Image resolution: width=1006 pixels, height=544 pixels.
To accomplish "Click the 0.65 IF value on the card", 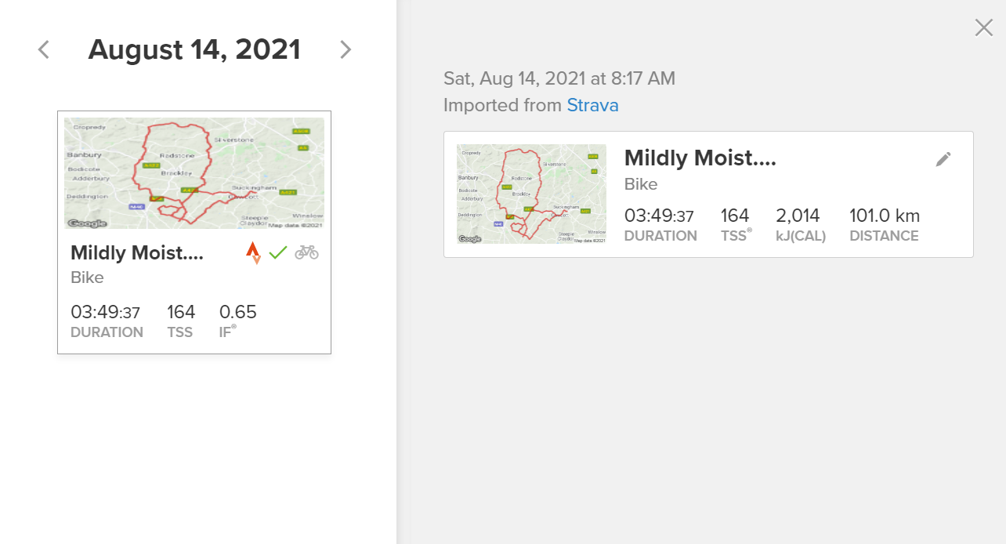I will point(238,312).
